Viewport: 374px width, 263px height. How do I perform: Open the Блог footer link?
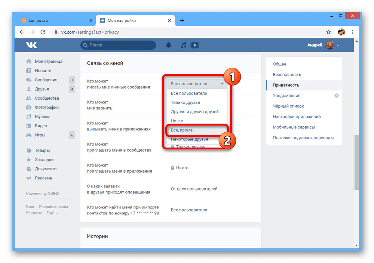click(x=30, y=207)
